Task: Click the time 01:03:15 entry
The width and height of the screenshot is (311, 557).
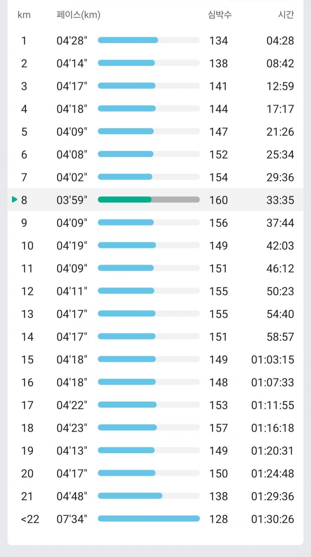Action: [x=273, y=359]
